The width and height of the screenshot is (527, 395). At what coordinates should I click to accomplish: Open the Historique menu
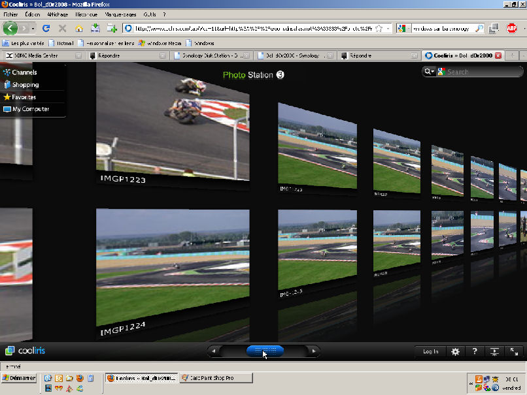[x=86, y=14]
